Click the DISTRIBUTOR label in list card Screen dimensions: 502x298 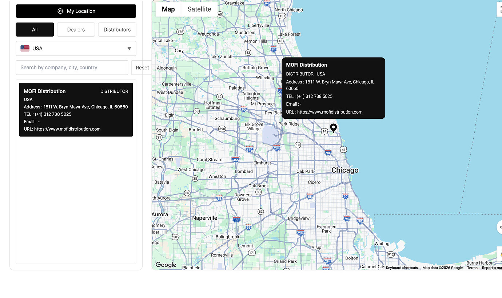[x=114, y=91]
